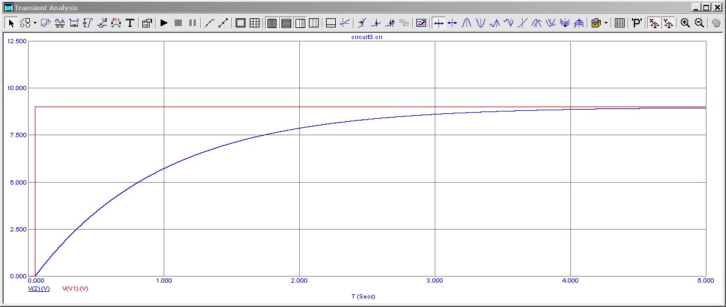Image resolution: width=726 pixels, height=307 pixels.
Task: Click the Stop analysis square button
Action: (x=178, y=23)
